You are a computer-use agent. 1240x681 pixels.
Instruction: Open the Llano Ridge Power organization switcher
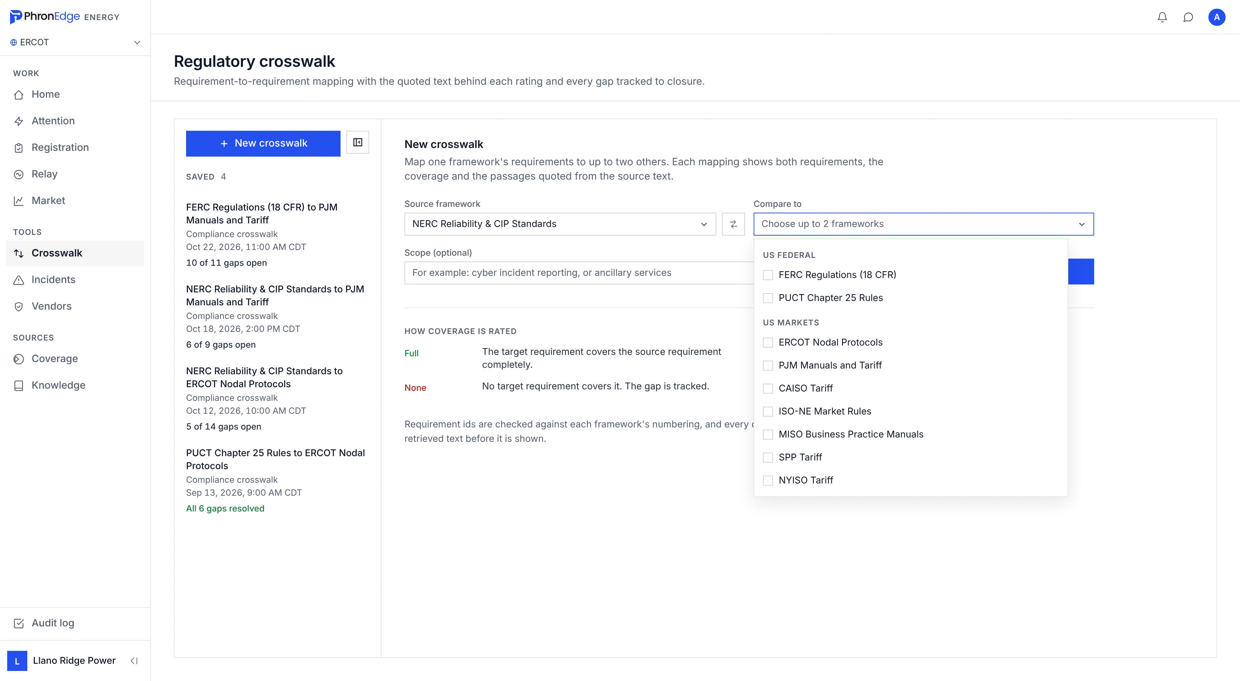click(x=63, y=661)
